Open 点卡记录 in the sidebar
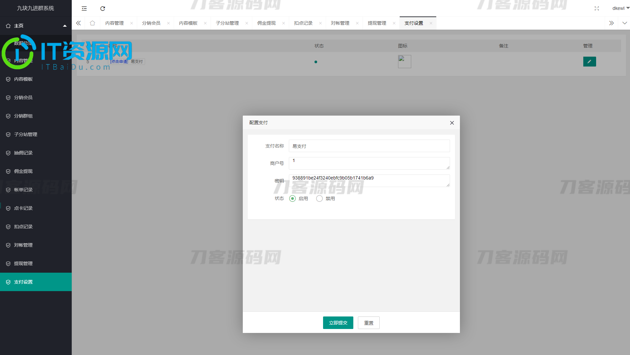This screenshot has height=355, width=630. (36, 208)
